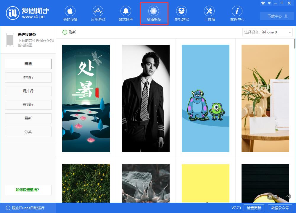The width and height of the screenshot is (296, 213).
Task: Click the scroll-to-top arrow button
Action: point(288,196)
